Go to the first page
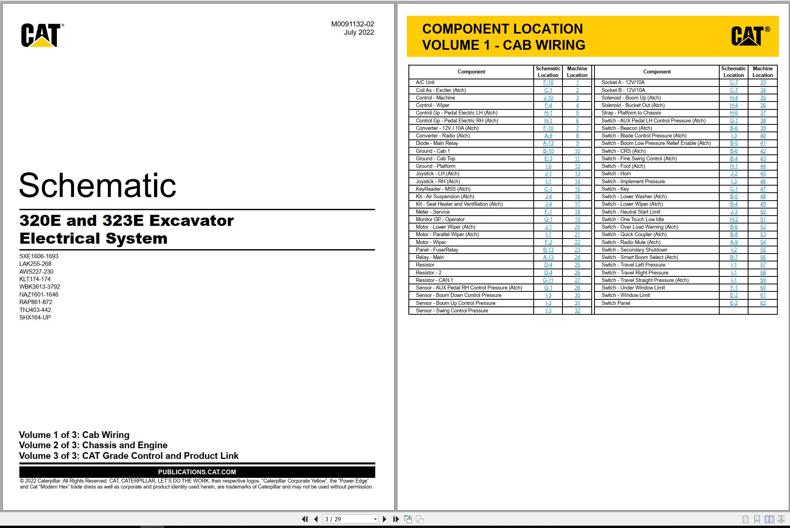 click(x=305, y=519)
